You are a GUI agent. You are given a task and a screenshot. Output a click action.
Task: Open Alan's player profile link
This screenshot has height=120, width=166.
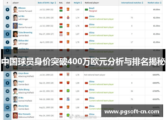[20, 24]
